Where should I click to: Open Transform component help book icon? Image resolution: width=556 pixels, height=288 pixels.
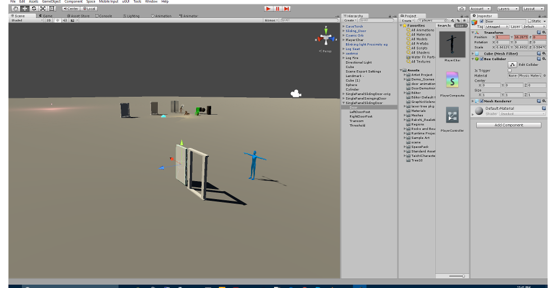click(539, 32)
